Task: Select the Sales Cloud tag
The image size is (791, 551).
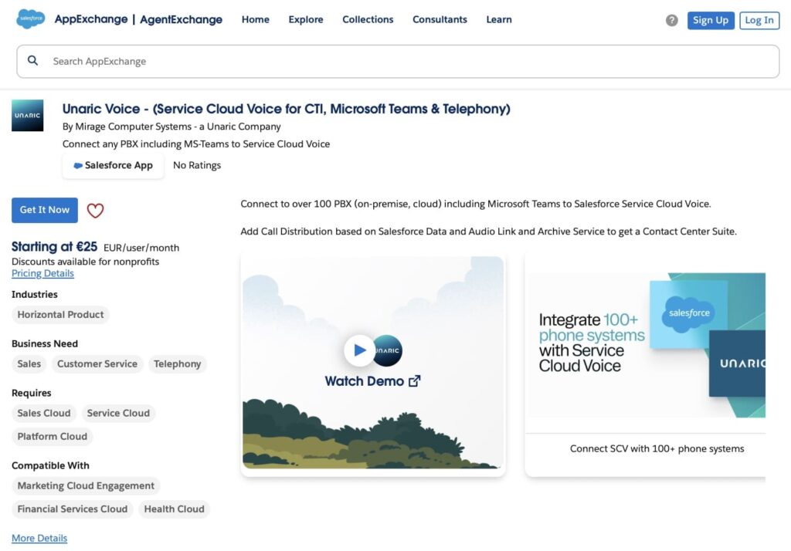Action: tap(44, 414)
